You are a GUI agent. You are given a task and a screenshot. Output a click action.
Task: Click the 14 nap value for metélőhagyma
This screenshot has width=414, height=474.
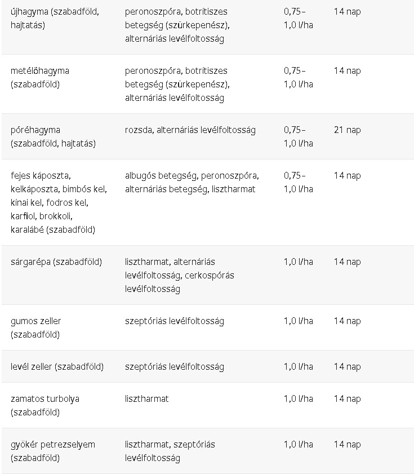coord(347,71)
